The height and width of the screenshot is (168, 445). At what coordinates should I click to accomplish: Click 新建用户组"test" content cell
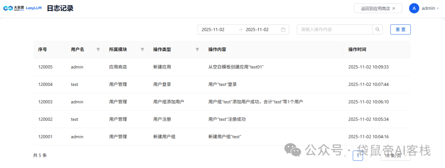point(225,137)
